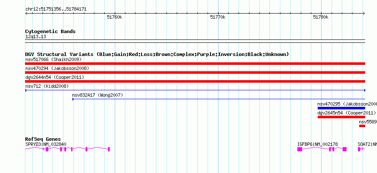This screenshot has height=173, width=377.
Task: Click the large first IGFBP6 exon block
Action: 299,149
